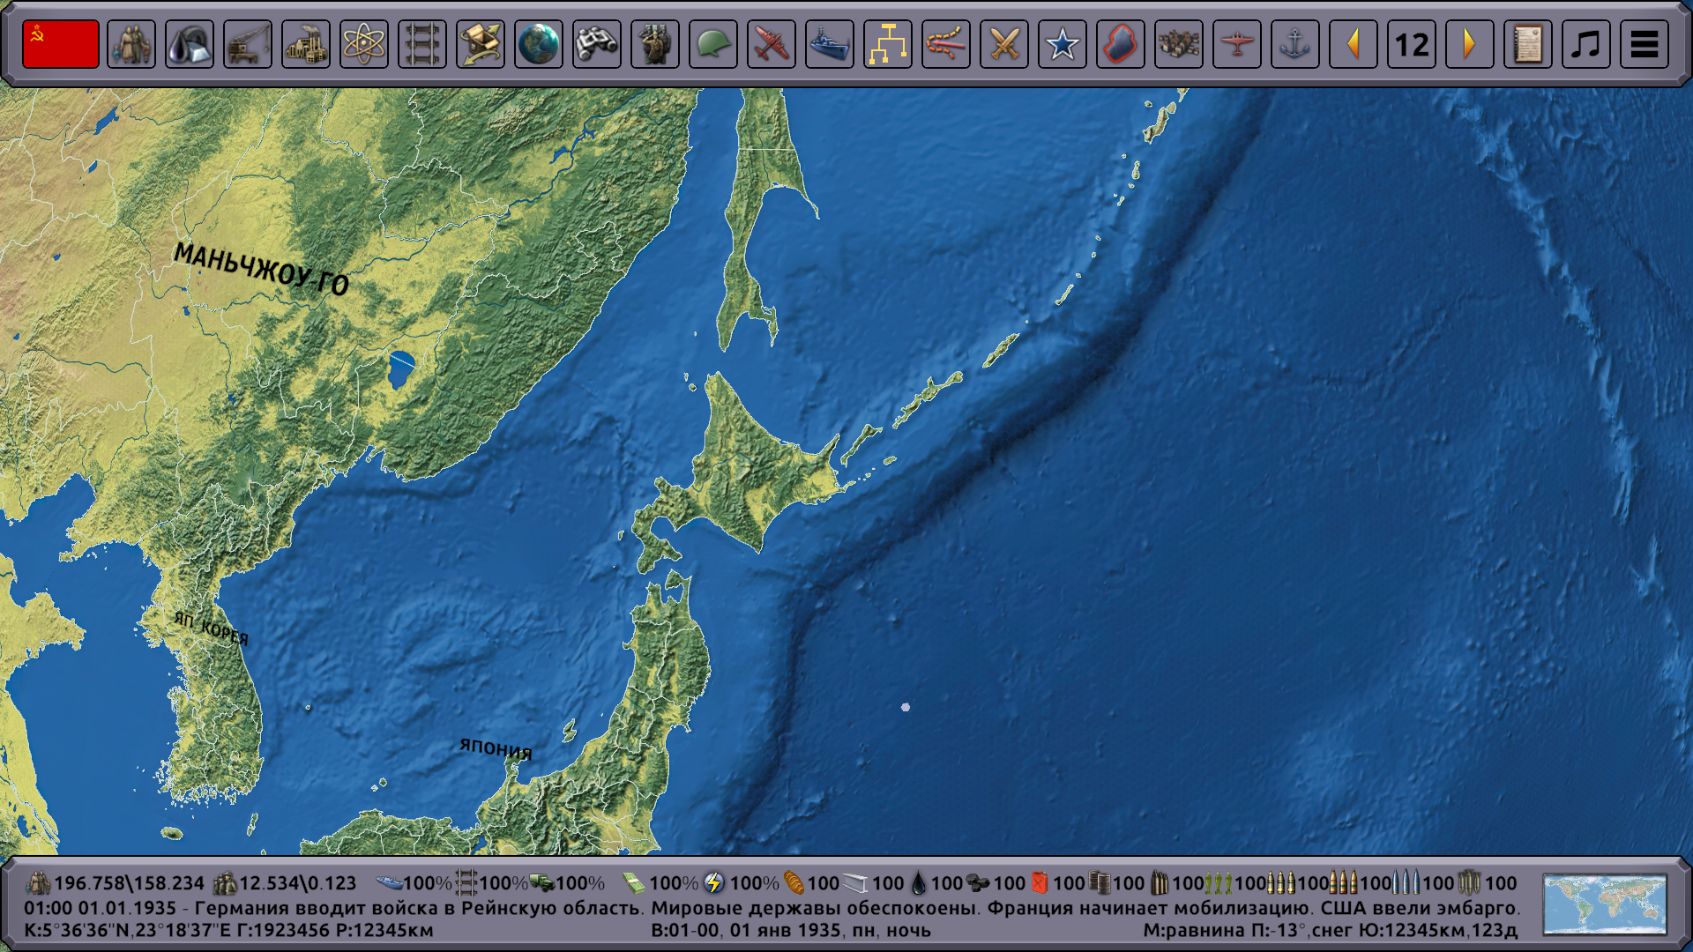Click the red fighter plane icon
Image resolution: width=1693 pixels, height=952 pixels.
click(x=772, y=44)
